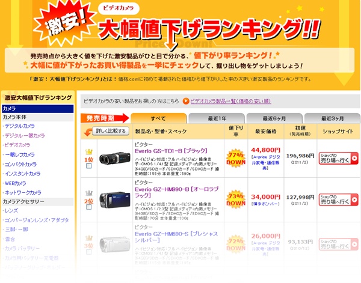
Task: Switch to the 最近1年 tab
Action: tap(217, 118)
